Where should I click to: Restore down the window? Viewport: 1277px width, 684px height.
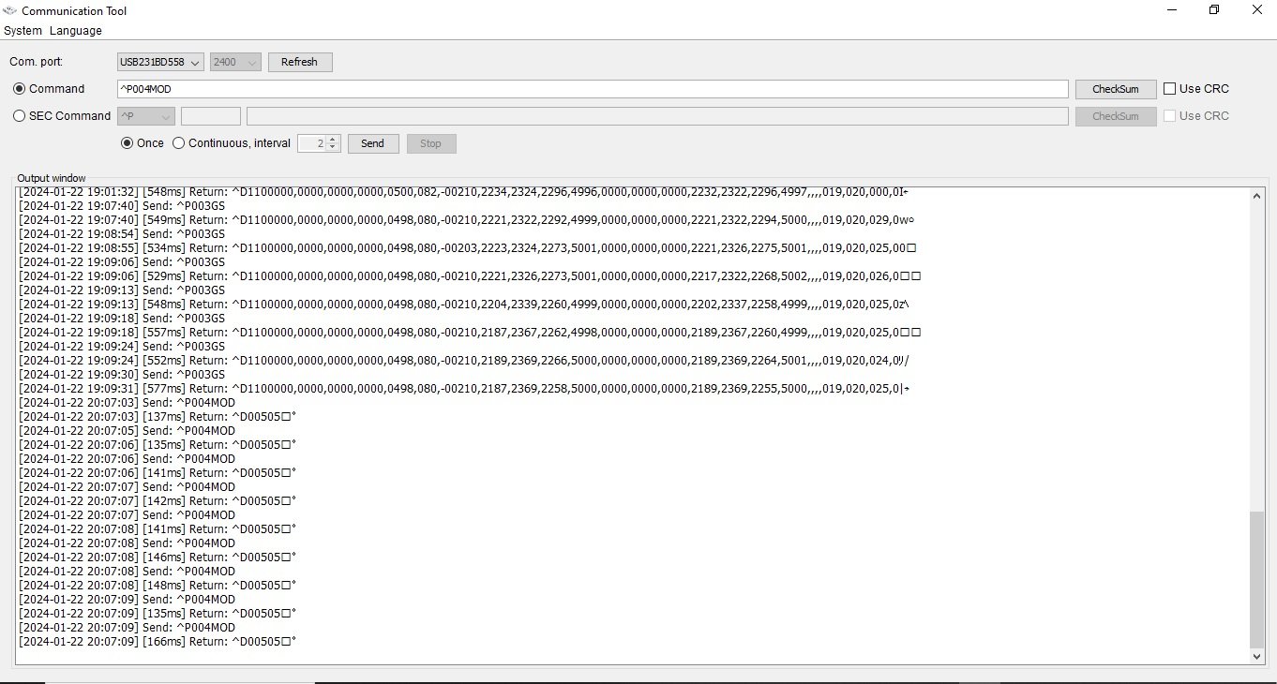point(1214,10)
